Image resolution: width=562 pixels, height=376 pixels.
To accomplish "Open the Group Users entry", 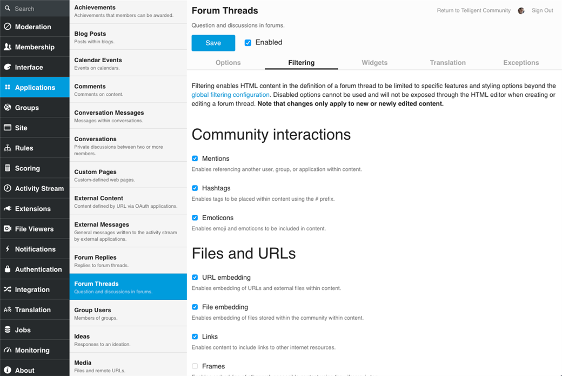I will pos(128,313).
